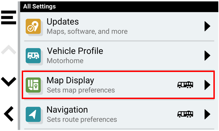Open the Map Display settings entry
The height and width of the screenshot is (131, 219).
click(118, 85)
